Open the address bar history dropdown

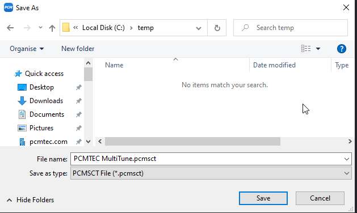point(199,28)
